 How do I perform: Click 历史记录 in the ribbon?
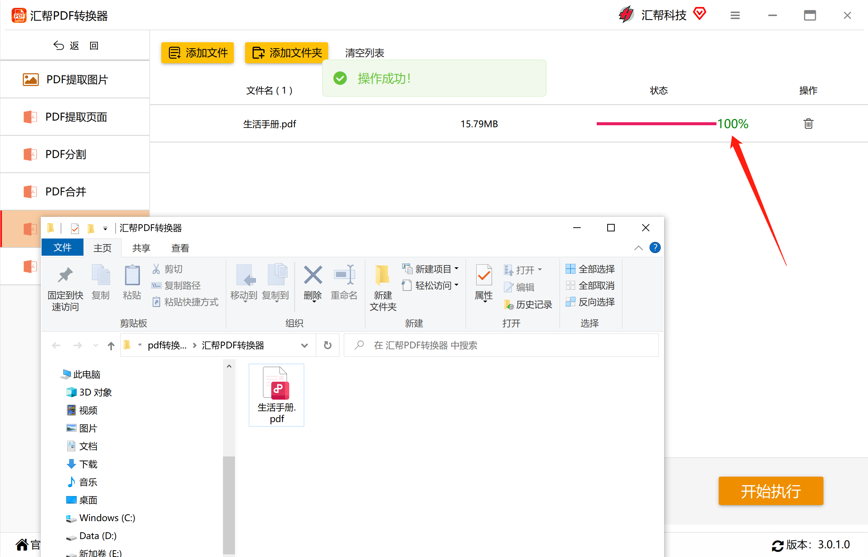tap(528, 305)
